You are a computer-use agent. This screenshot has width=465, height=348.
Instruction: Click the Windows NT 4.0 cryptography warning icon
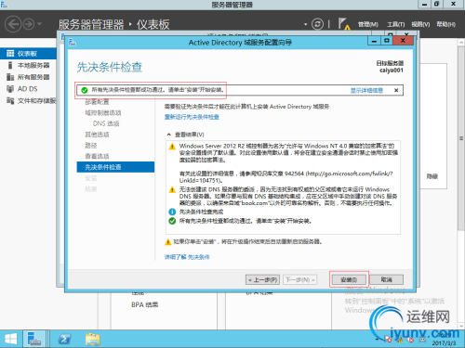(172, 147)
